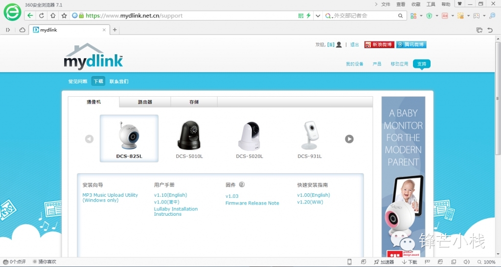The width and height of the screenshot is (501, 267).
Task: Close the mydlink tab
Action: click(x=104, y=30)
